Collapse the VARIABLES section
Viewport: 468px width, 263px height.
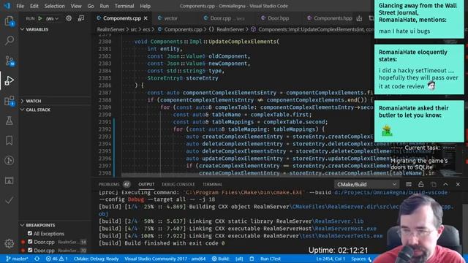coord(35,29)
